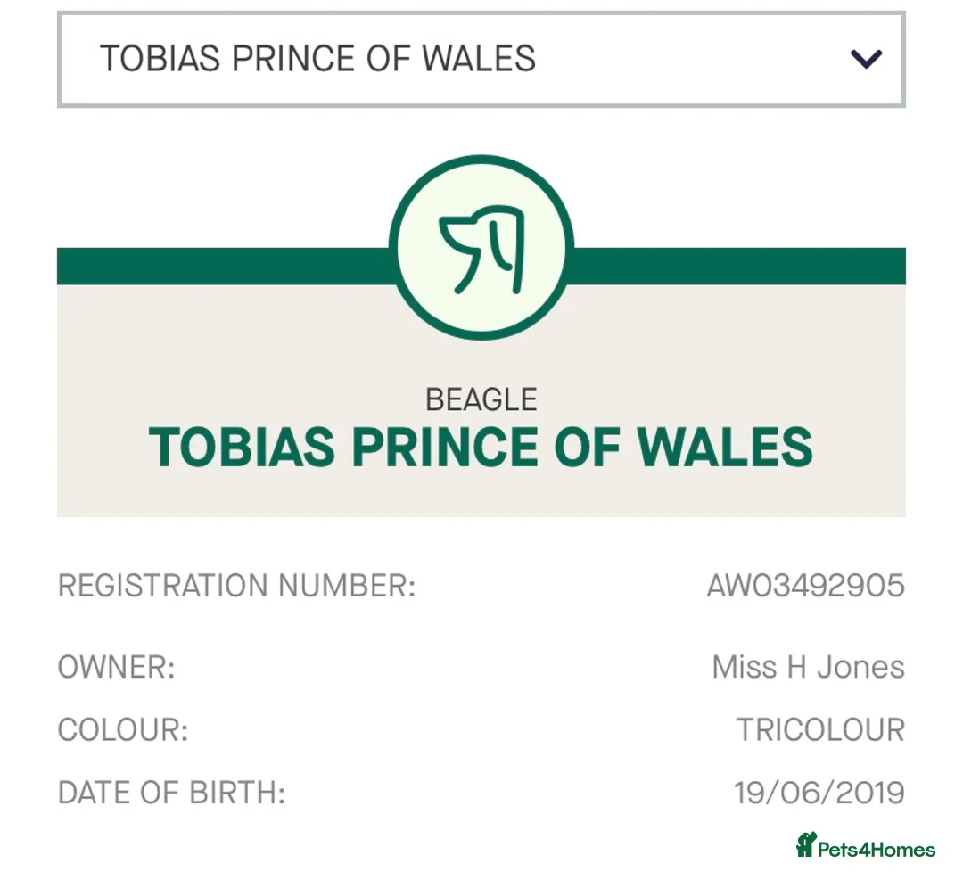Viewport: 963px width, 872px height.
Task: Select registration number AW03492905
Action: pyautogui.click(x=805, y=586)
